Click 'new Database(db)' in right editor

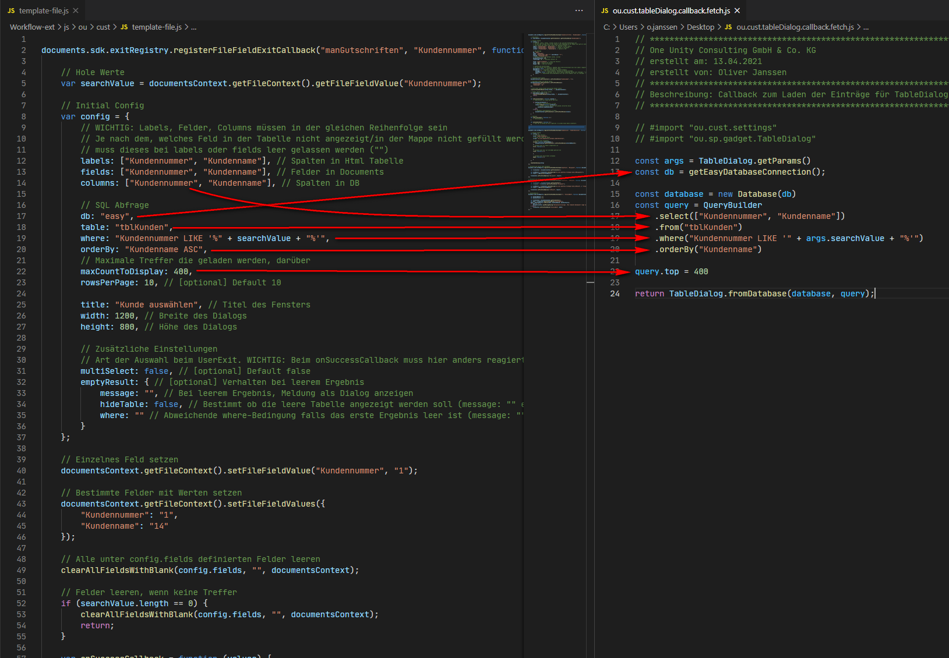(757, 194)
